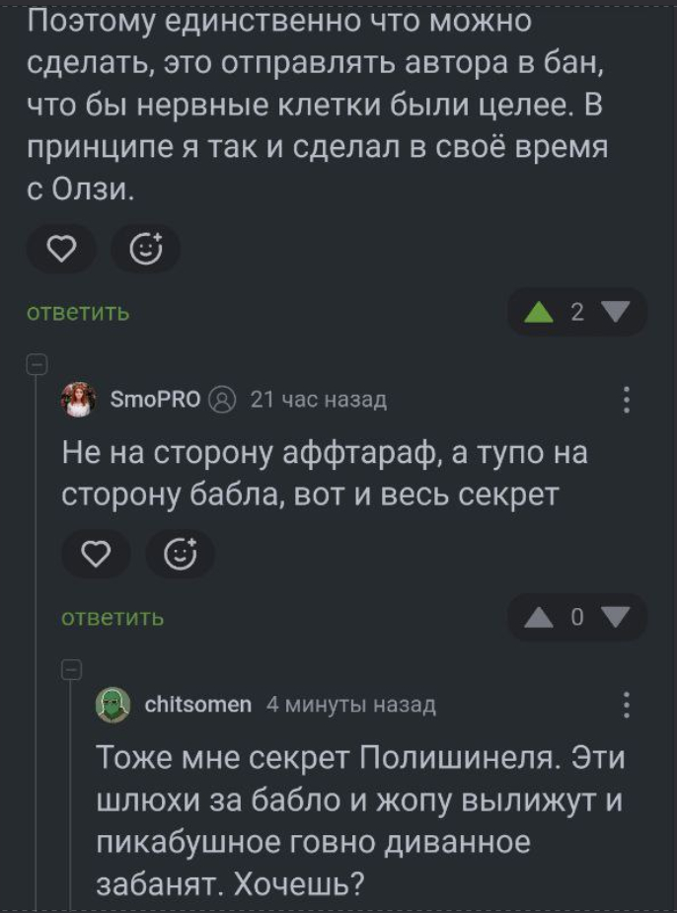Add an emoji reaction to SmoPRO's comment
The image size is (677, 913).
[x=182, y=554]
